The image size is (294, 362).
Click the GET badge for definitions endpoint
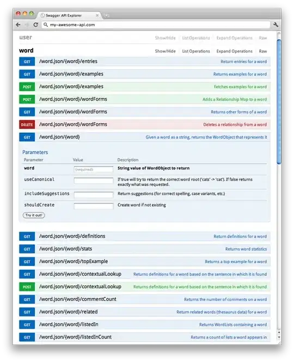coord(27,237)
